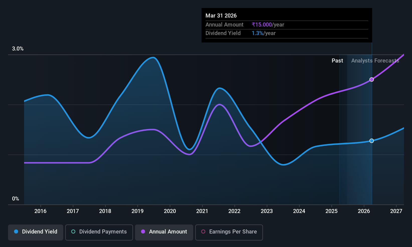
Task: Click the Mar 31 2026 tooltip date
Action: [x=221, y=15]
